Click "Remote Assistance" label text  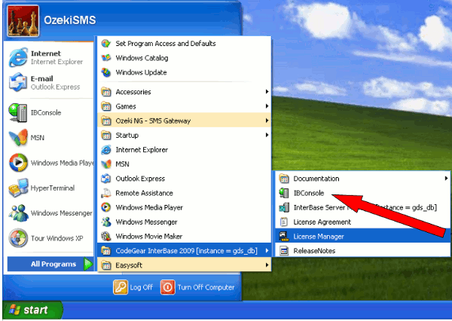click(x=144, y=193)
